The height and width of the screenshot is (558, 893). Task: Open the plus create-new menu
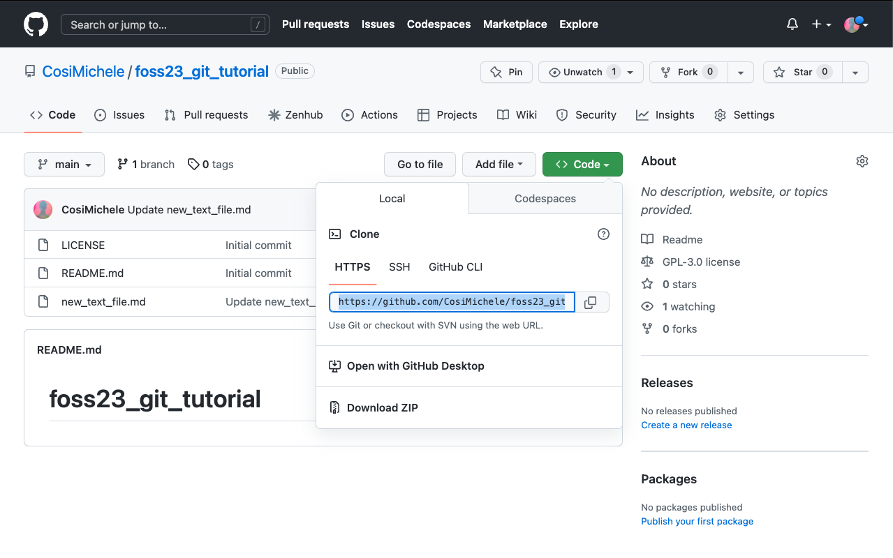pyautogui.click(x=821, y=24)
